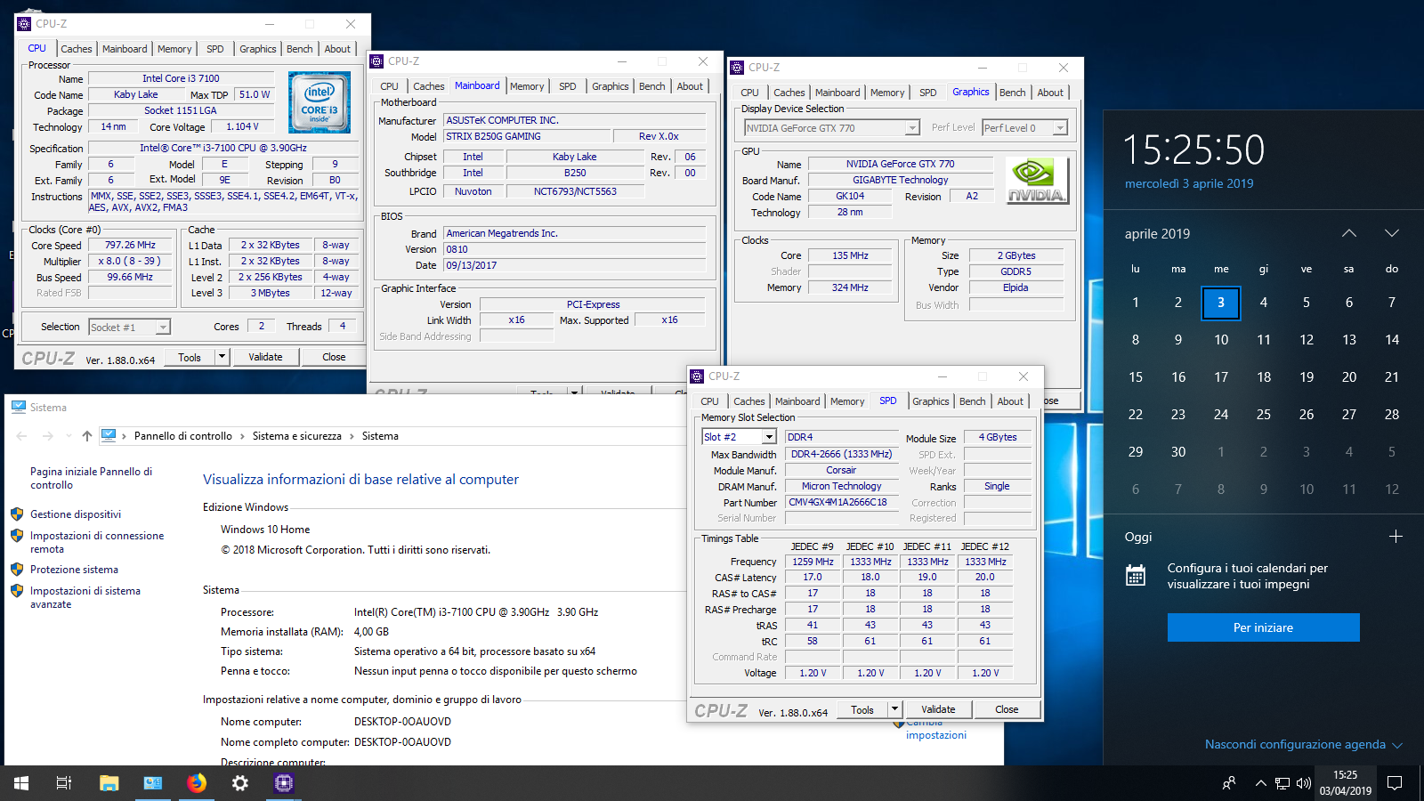Switch to the Caches tab in the CPU tab window
1424x801 pixels.
[x=77, y=49]
